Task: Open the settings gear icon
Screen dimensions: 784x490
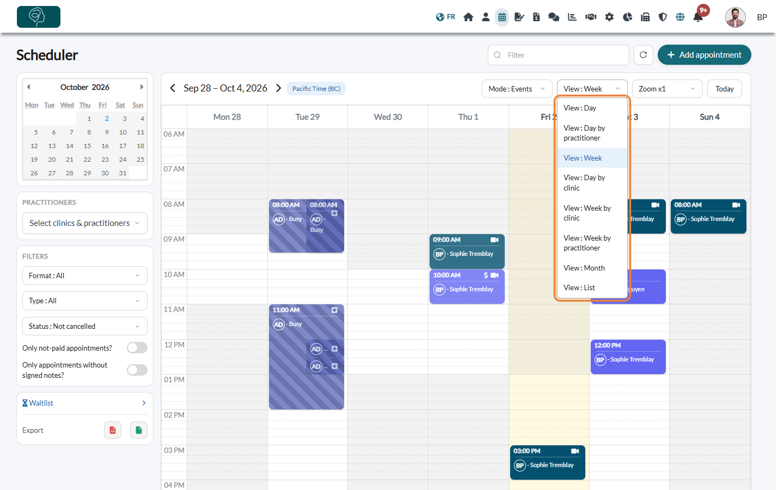Action: point(609,17)
